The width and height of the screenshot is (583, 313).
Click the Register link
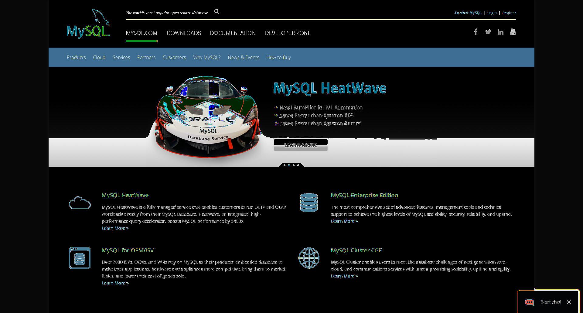click(509, 13)
